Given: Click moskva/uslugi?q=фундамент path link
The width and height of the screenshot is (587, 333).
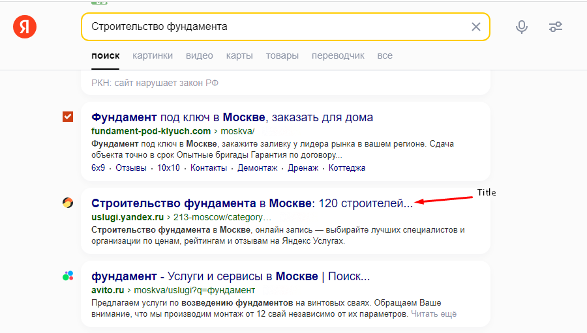Looking at the screenshot, I should click(x=194, y=291).
